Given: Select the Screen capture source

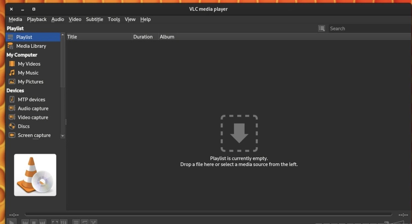Looking at the screenshot, I should pyautogui.click(x=33, y=135).
